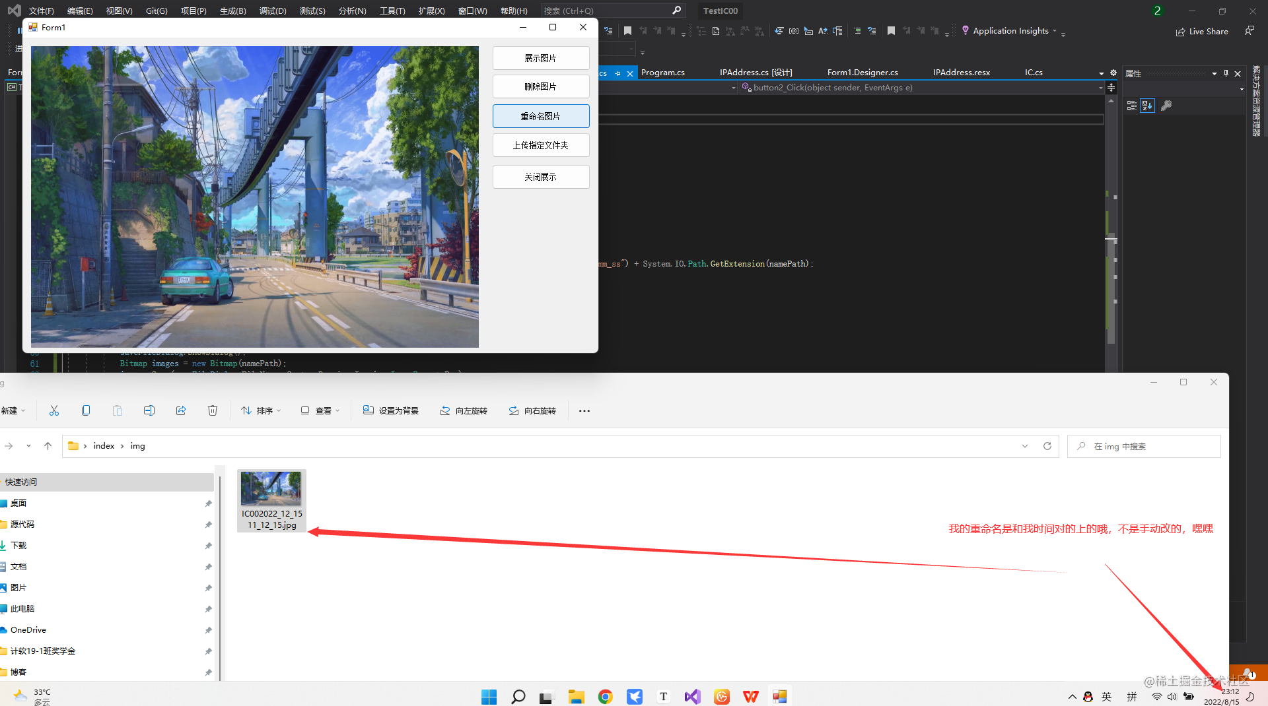
Task: Click 设置为背景 in Explorer toolbar
Action: coord(391,410)
